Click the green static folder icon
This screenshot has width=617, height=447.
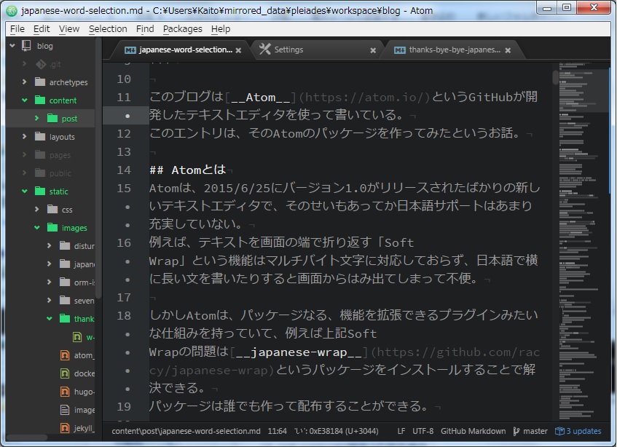click(x=40, y=191)
